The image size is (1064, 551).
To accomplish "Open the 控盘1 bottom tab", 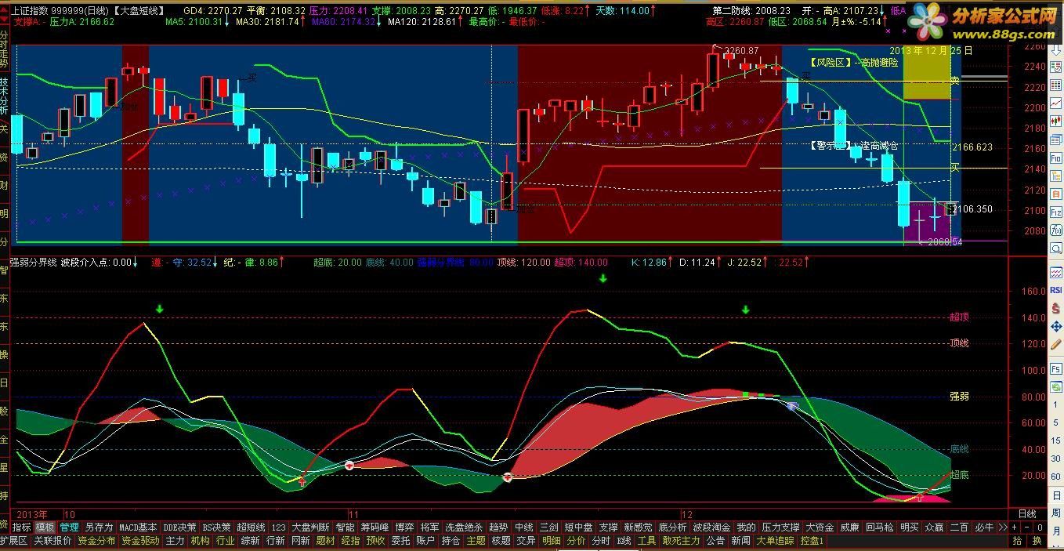I will (x=812, y=541).
